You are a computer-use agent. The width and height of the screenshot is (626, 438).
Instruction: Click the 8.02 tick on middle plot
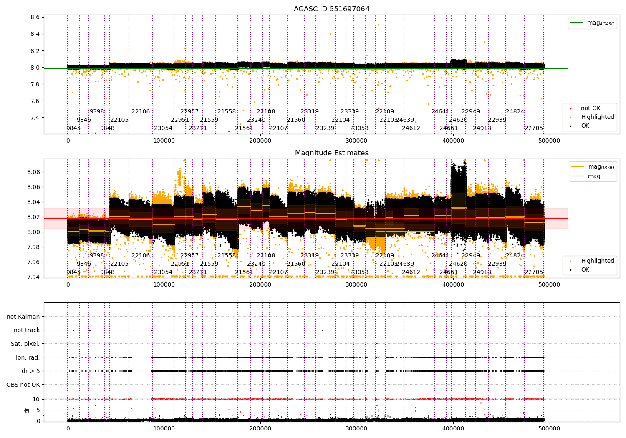click(x=33, y=217)
